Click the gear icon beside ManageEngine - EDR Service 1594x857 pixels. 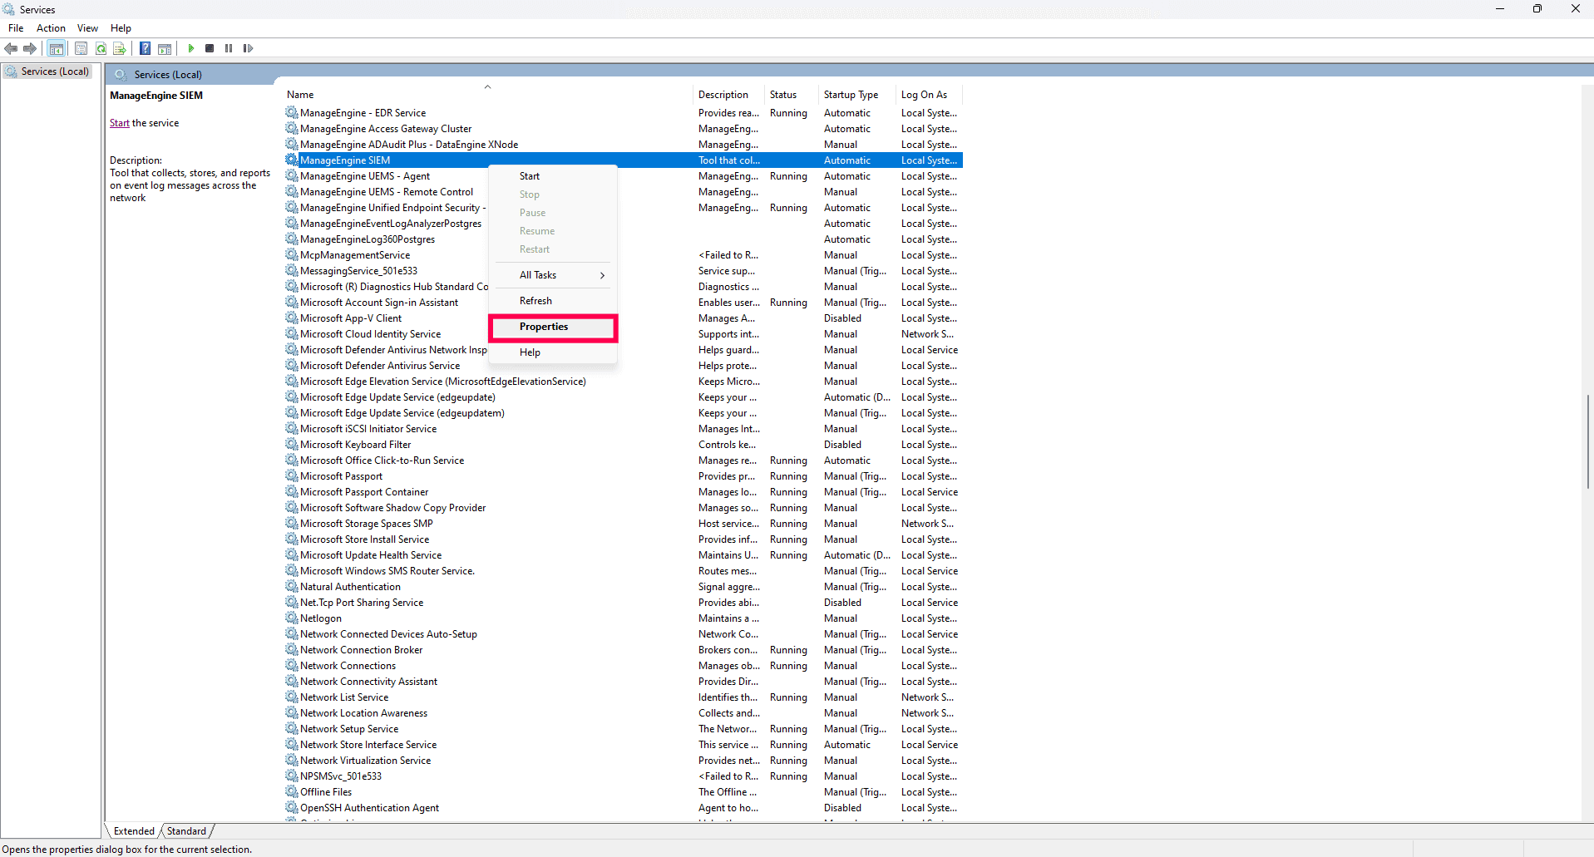tap(292, 112)
